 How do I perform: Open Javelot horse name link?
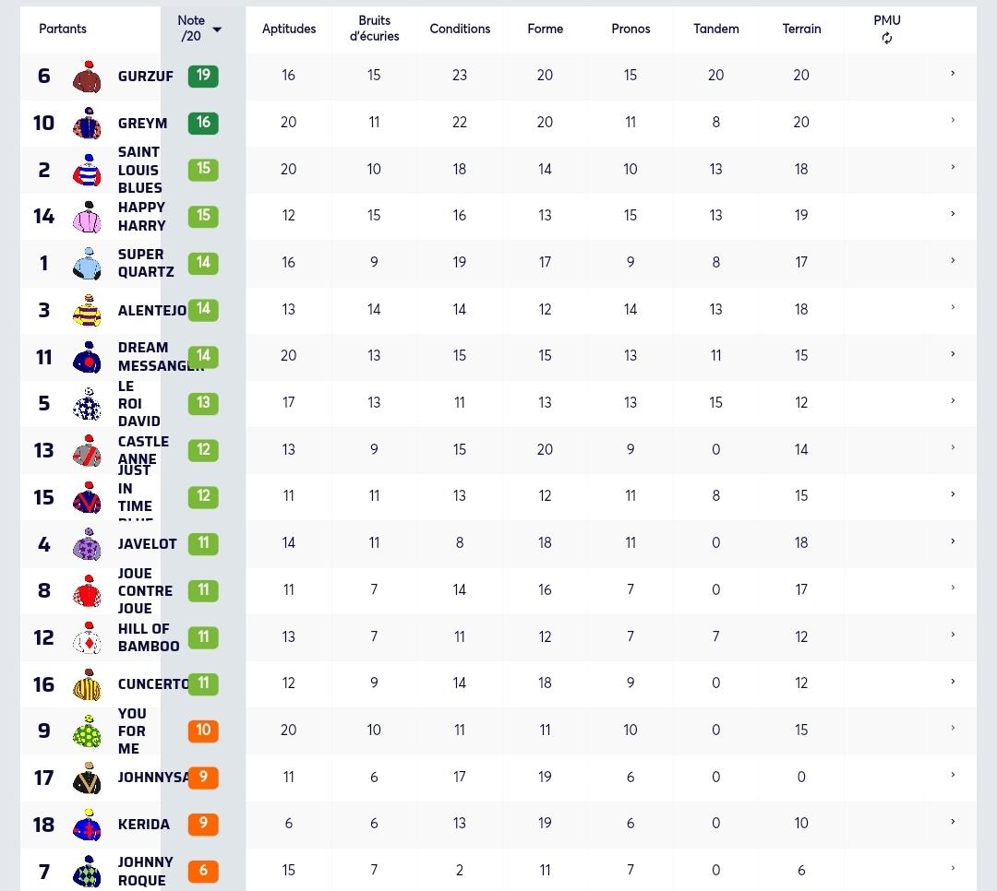coord(147,544)
